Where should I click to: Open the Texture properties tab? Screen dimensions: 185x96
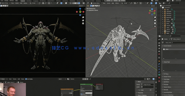(x=159, y=81)
